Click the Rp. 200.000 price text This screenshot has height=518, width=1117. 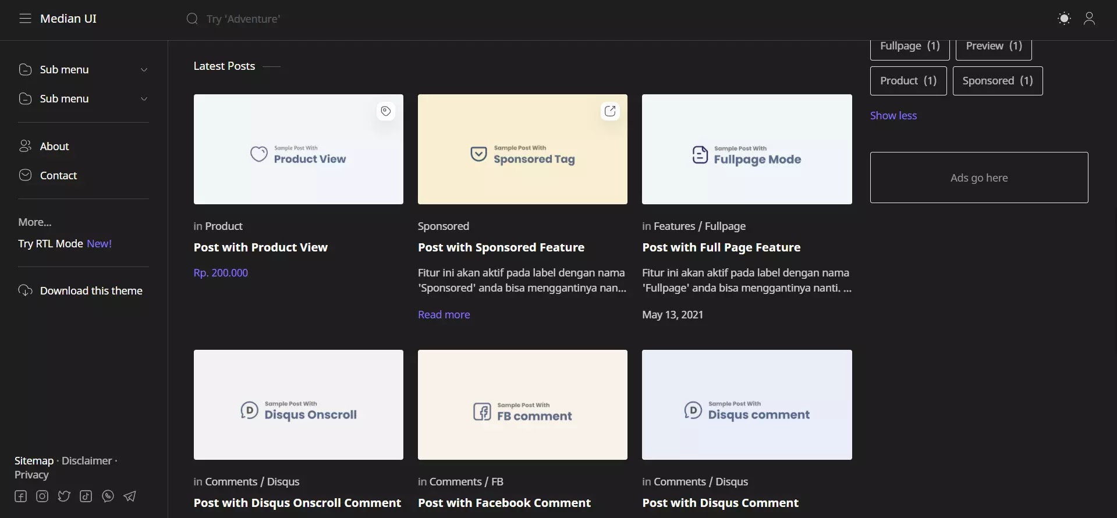[221, 272]
